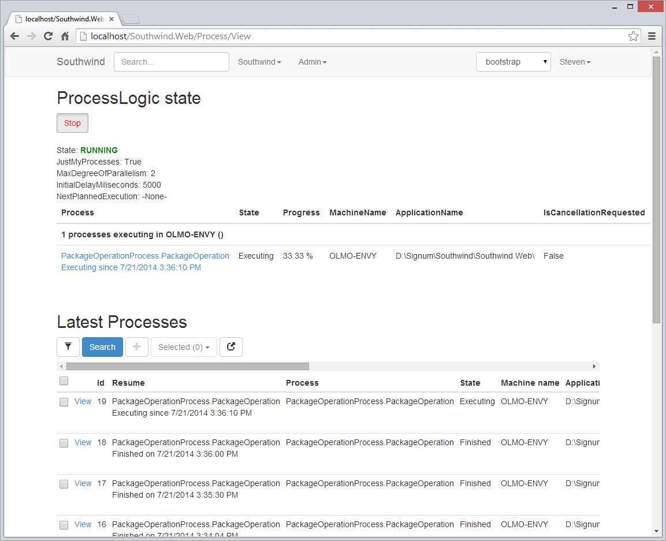Open the Admin navbar menu
The height and width of the screenshot is (541, 666).
312,62
